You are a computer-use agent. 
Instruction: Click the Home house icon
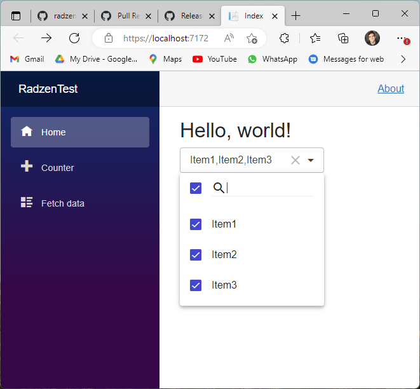tap(27, 132)
